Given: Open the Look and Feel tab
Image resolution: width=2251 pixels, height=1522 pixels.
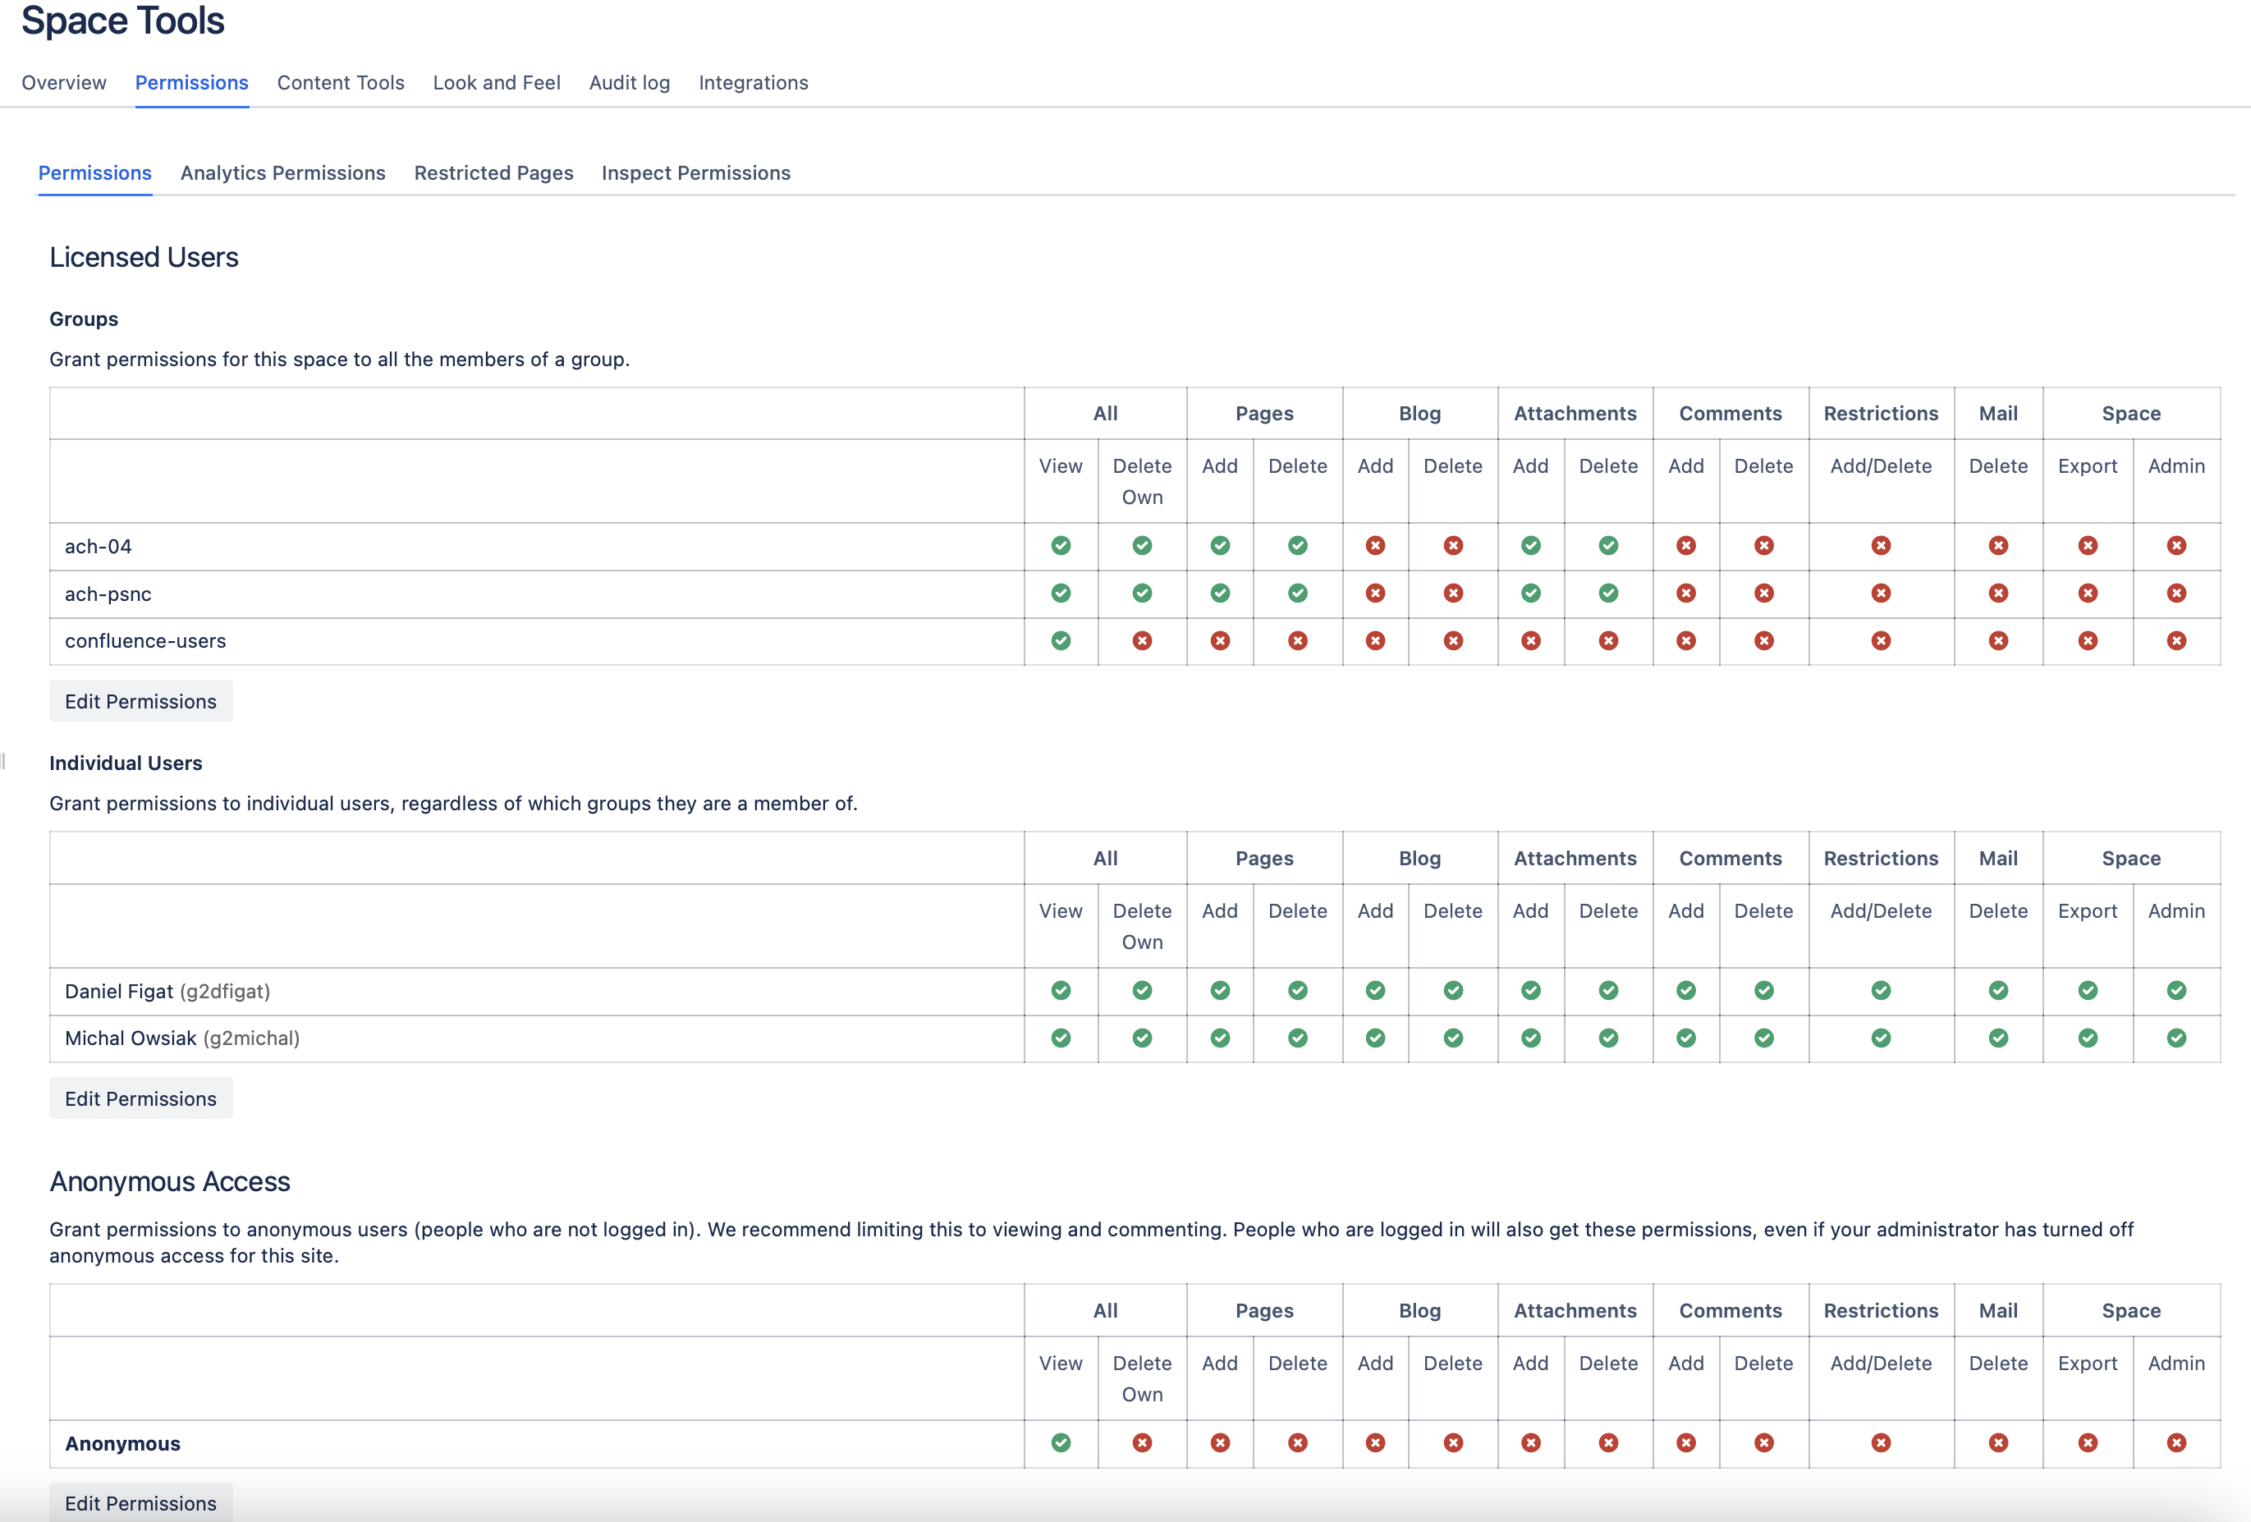Looking at the screenshot, I should (497, 82).
